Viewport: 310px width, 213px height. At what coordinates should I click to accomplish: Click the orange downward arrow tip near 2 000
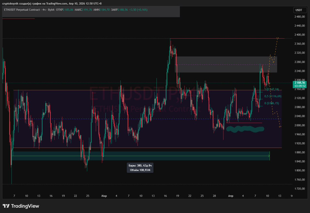pyautogui.click(x=280, y=127)
